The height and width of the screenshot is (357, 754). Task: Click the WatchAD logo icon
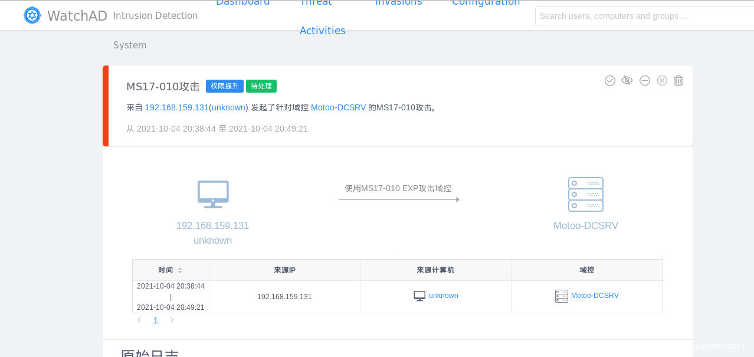(x=32, y=15)
